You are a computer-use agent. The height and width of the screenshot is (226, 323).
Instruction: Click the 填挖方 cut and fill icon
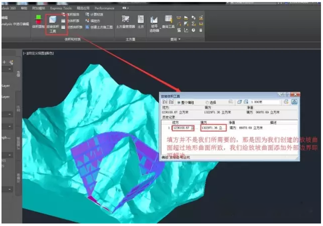click(x=94, y=21)
